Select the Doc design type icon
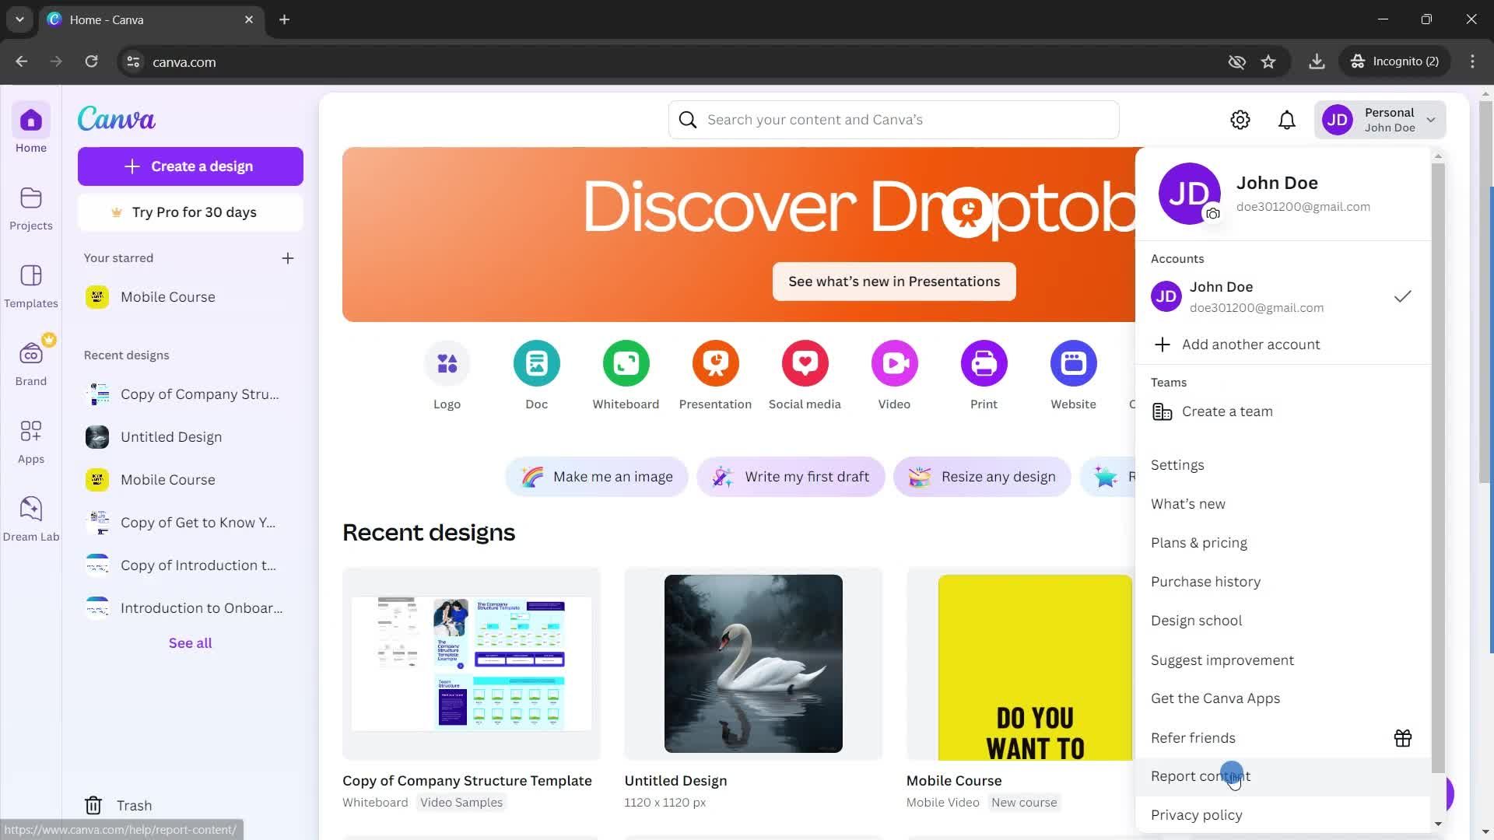 pyautogui.click(x=537, y=363)
